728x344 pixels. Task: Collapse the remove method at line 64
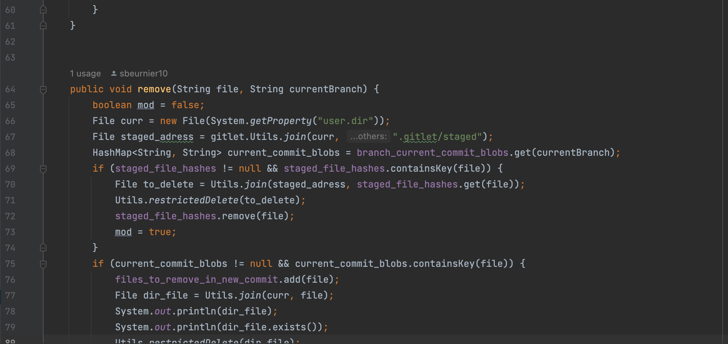point(43,89)
